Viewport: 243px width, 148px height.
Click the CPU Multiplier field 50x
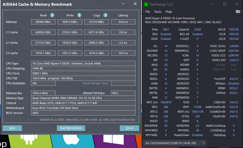click(43, 83)
